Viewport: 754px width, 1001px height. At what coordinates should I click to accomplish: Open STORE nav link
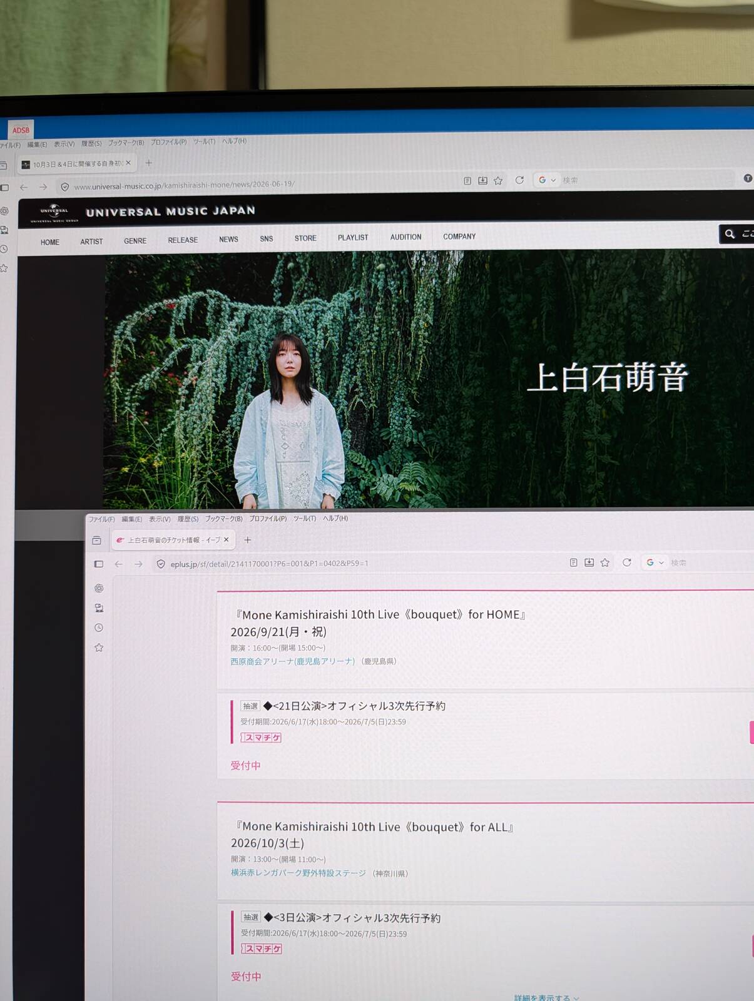305,238
